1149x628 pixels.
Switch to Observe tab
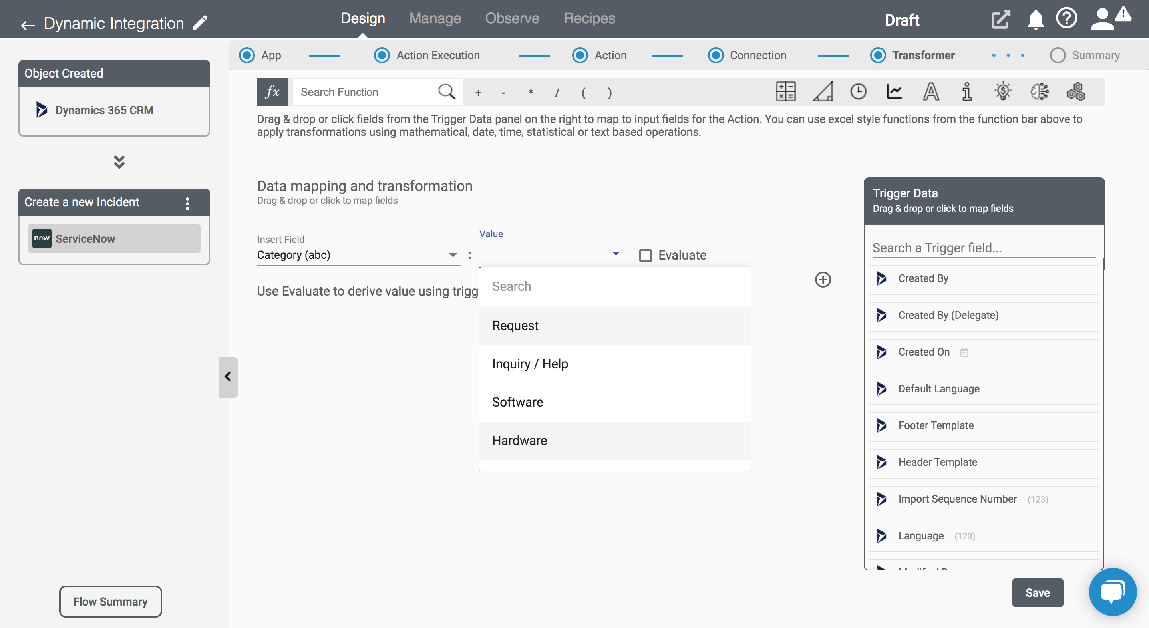pos(512,18)
